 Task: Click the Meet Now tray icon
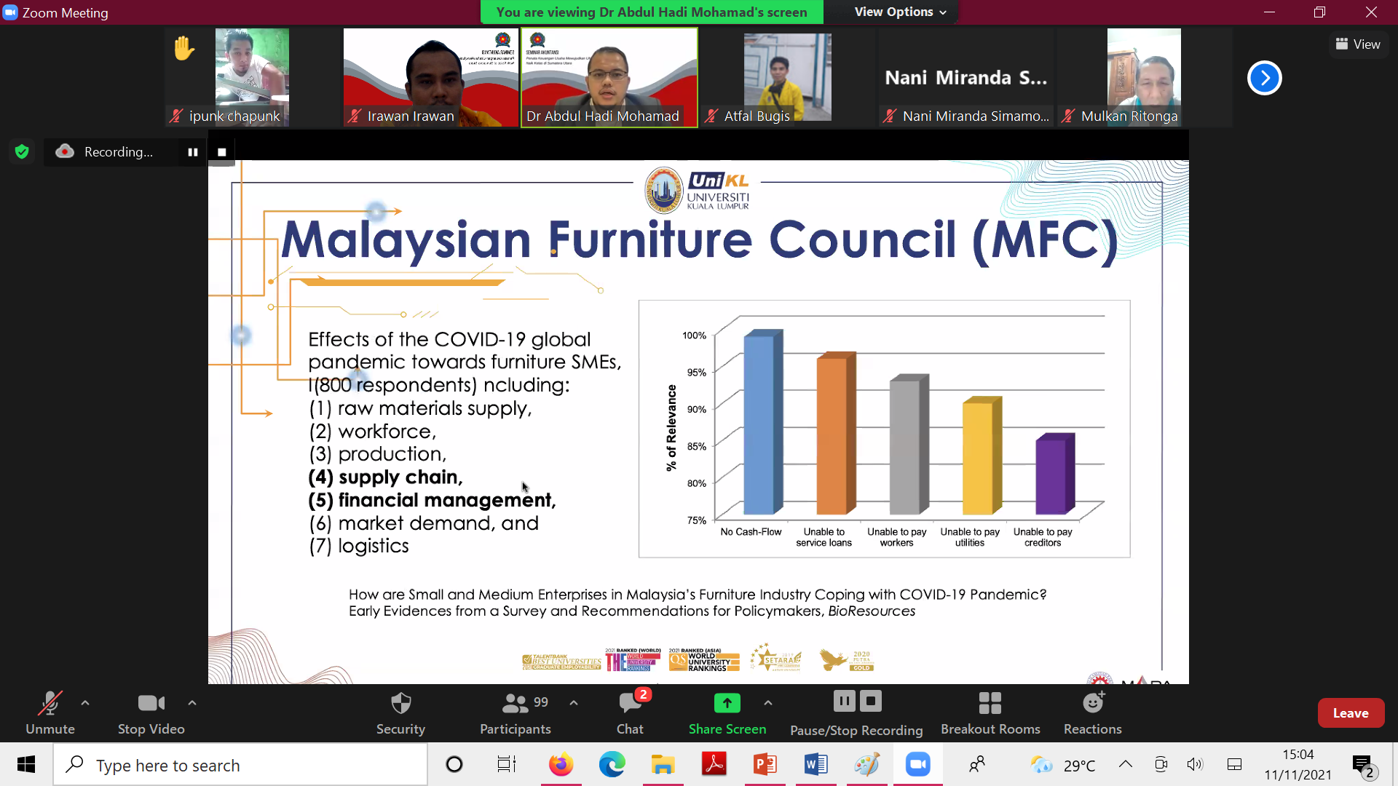point(1161,765)
